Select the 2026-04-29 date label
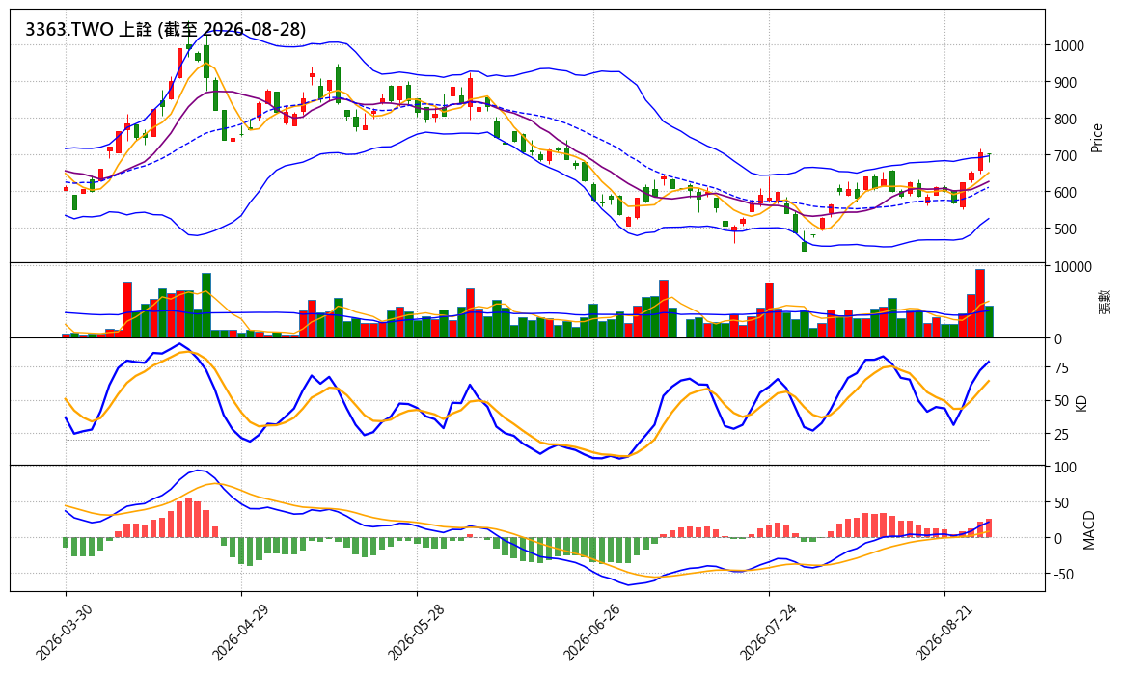Viewport: 1122px width, 673px height. 239,632
